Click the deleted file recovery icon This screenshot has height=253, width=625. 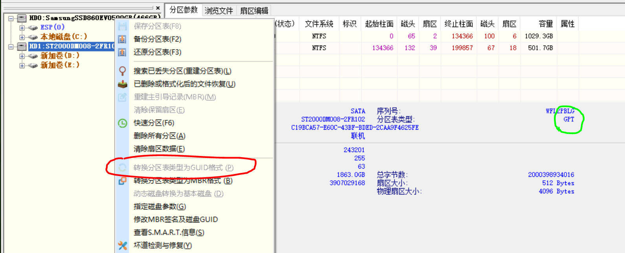pos(123,84)
